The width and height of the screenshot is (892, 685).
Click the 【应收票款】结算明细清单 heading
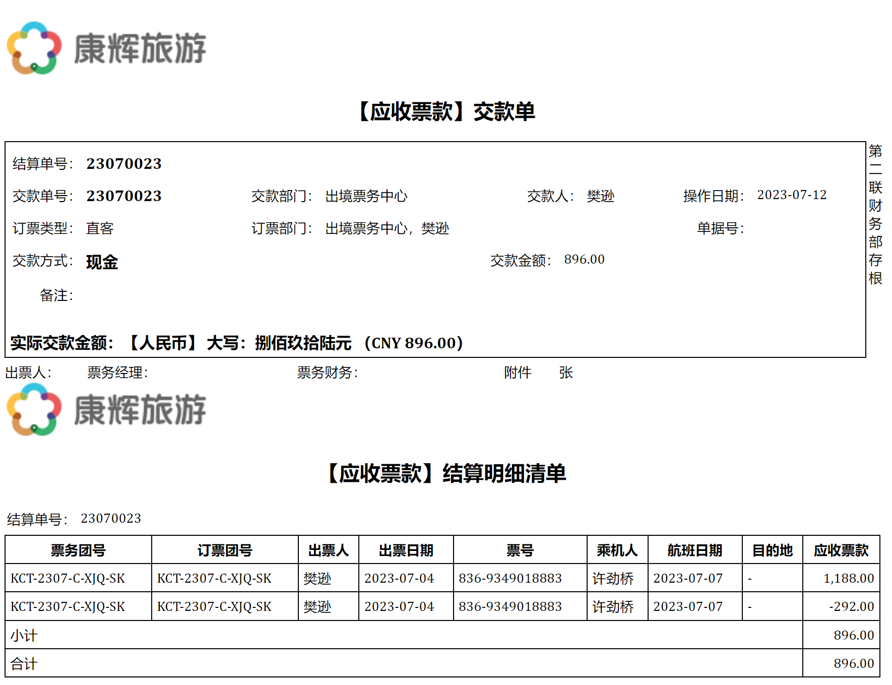point(446,473)
